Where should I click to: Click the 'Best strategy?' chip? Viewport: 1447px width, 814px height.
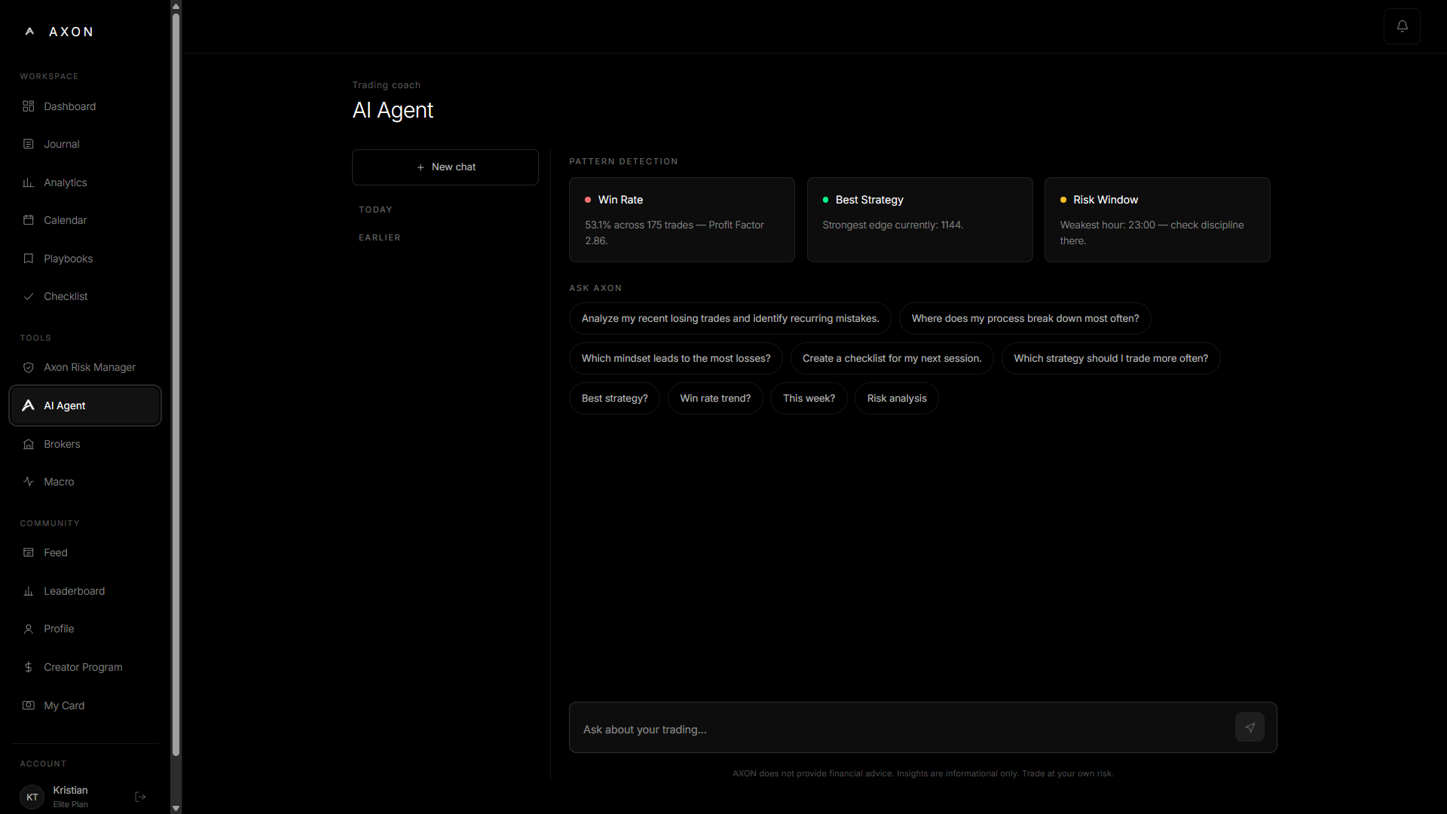(x=614, y=398)
